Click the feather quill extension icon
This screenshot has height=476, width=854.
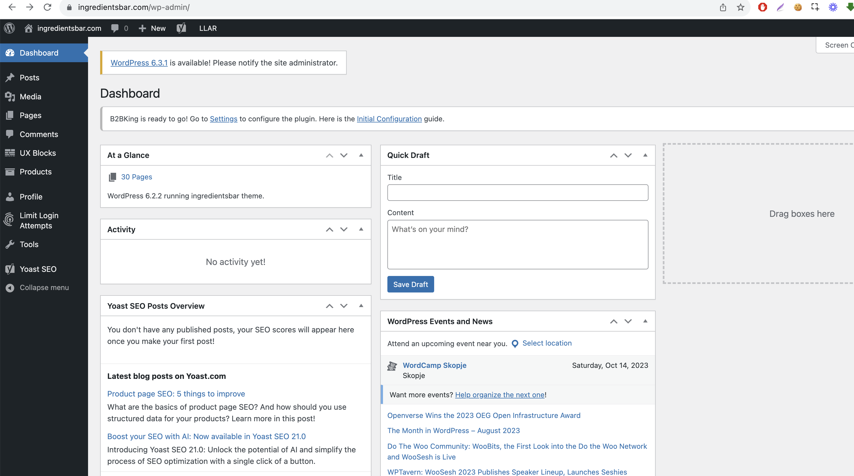pos(780,7)
